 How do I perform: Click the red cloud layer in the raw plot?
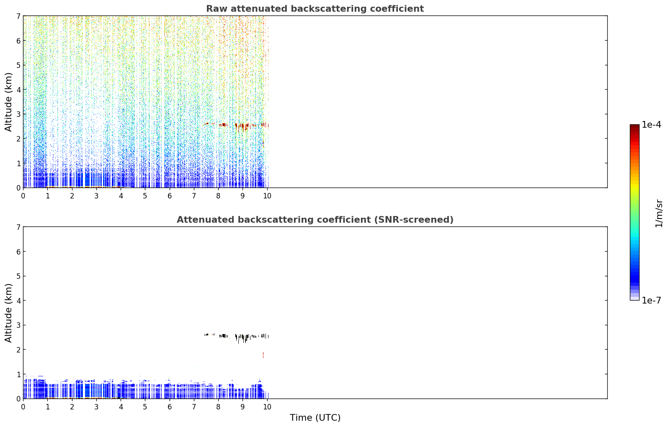(237, 125)
